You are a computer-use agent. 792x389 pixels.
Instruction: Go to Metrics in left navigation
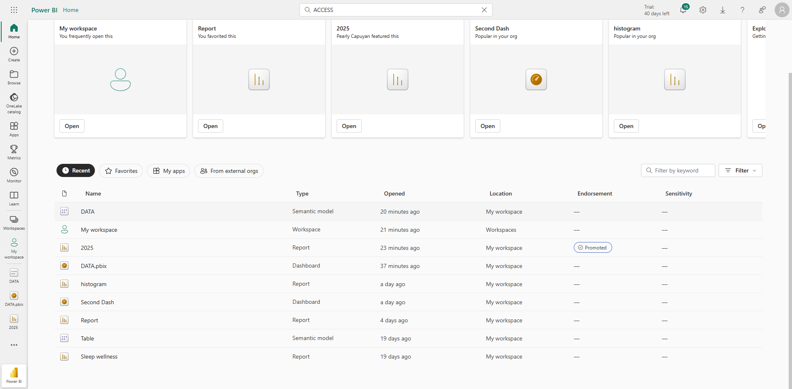click(14, 152)
